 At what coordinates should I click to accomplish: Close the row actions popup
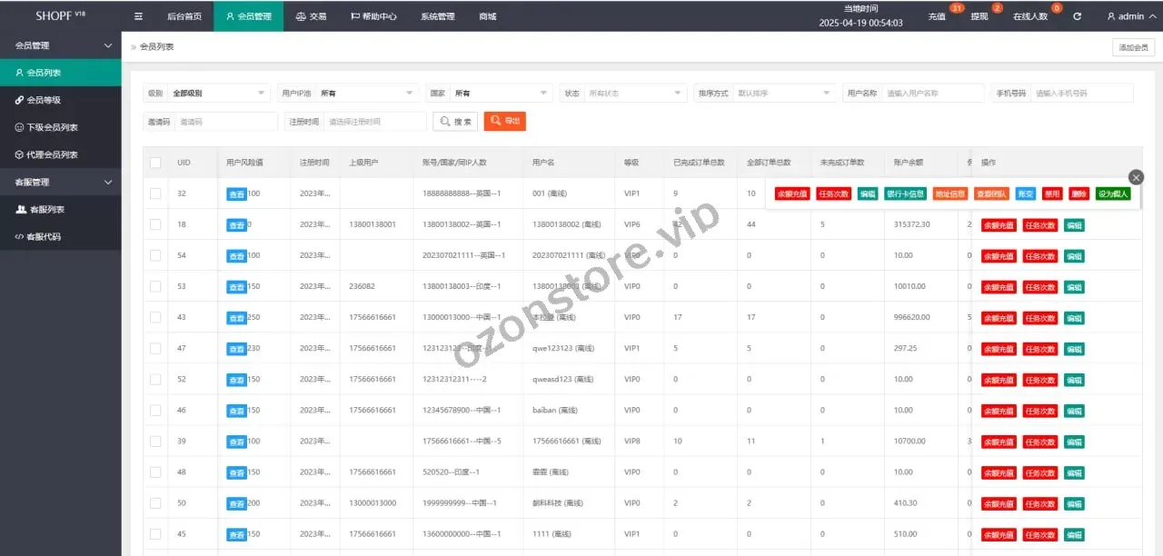click(x=1136, y=177)
